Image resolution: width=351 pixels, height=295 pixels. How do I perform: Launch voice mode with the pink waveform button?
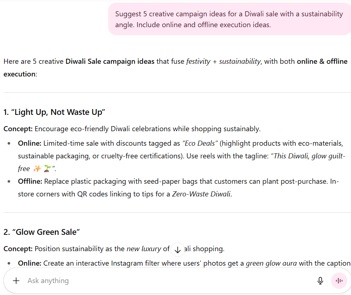click(x=339, y=281)
